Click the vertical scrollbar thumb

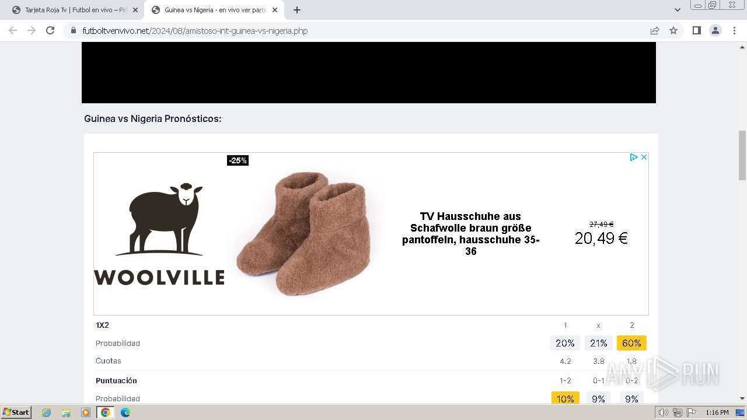click(x=742, y=155)
